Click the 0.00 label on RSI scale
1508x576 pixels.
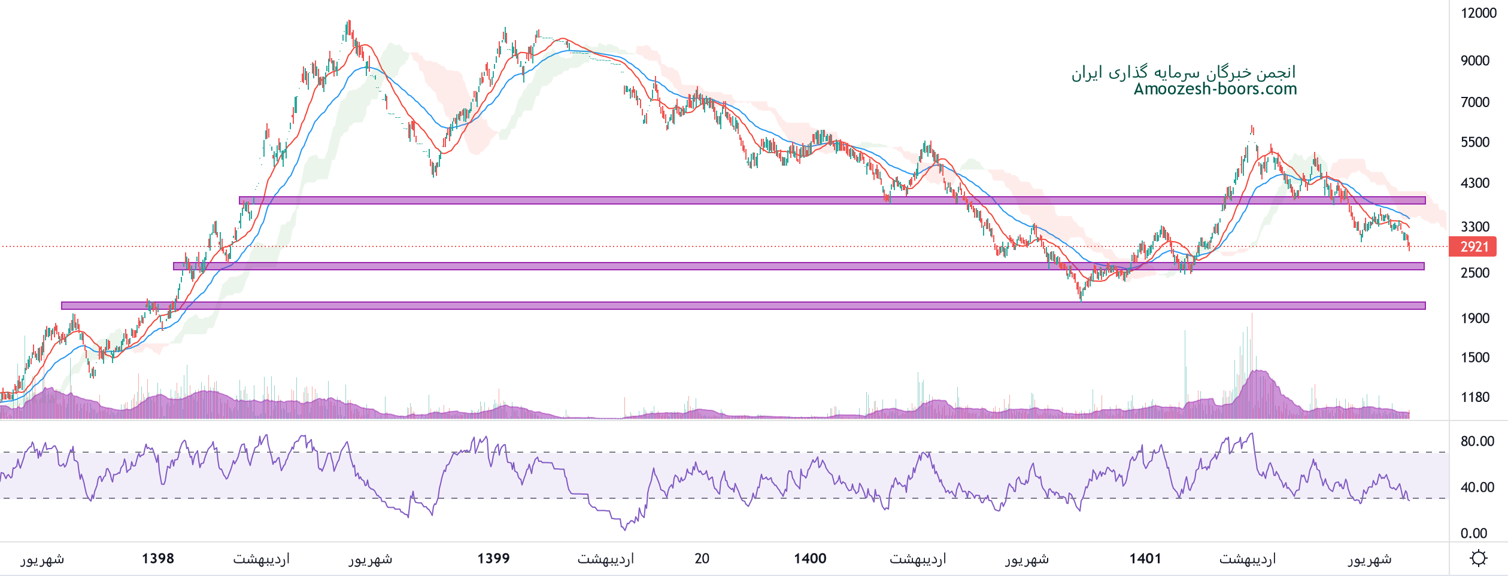[1473, 534]
